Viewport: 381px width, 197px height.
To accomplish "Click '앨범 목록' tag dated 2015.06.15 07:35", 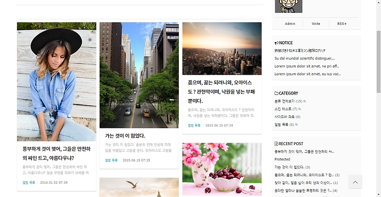I will coord(111,160).
